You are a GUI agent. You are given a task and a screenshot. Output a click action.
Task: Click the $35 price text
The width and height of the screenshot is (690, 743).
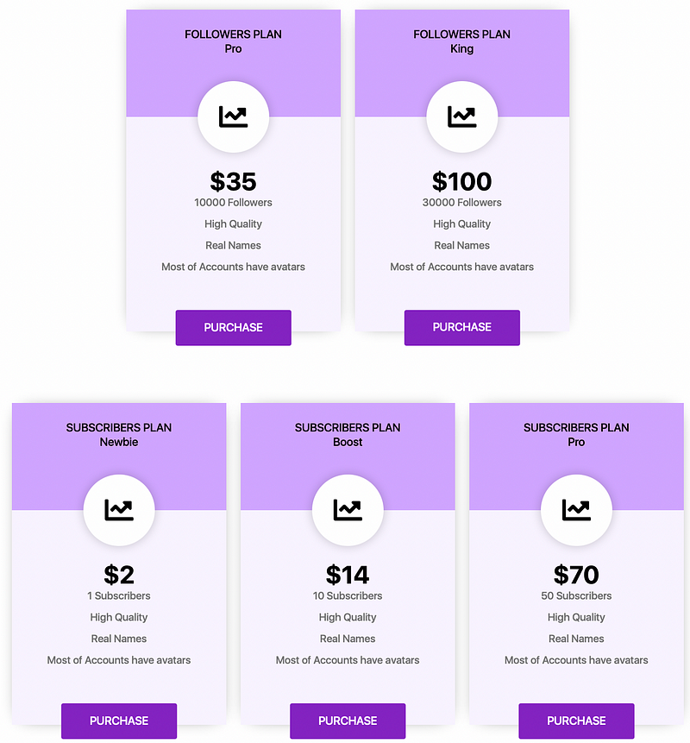pos(233,181)
